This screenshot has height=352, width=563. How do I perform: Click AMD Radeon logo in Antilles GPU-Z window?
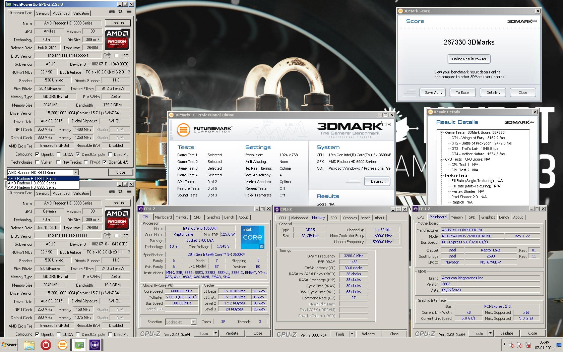pyautogui.click(x=117, y=39)
